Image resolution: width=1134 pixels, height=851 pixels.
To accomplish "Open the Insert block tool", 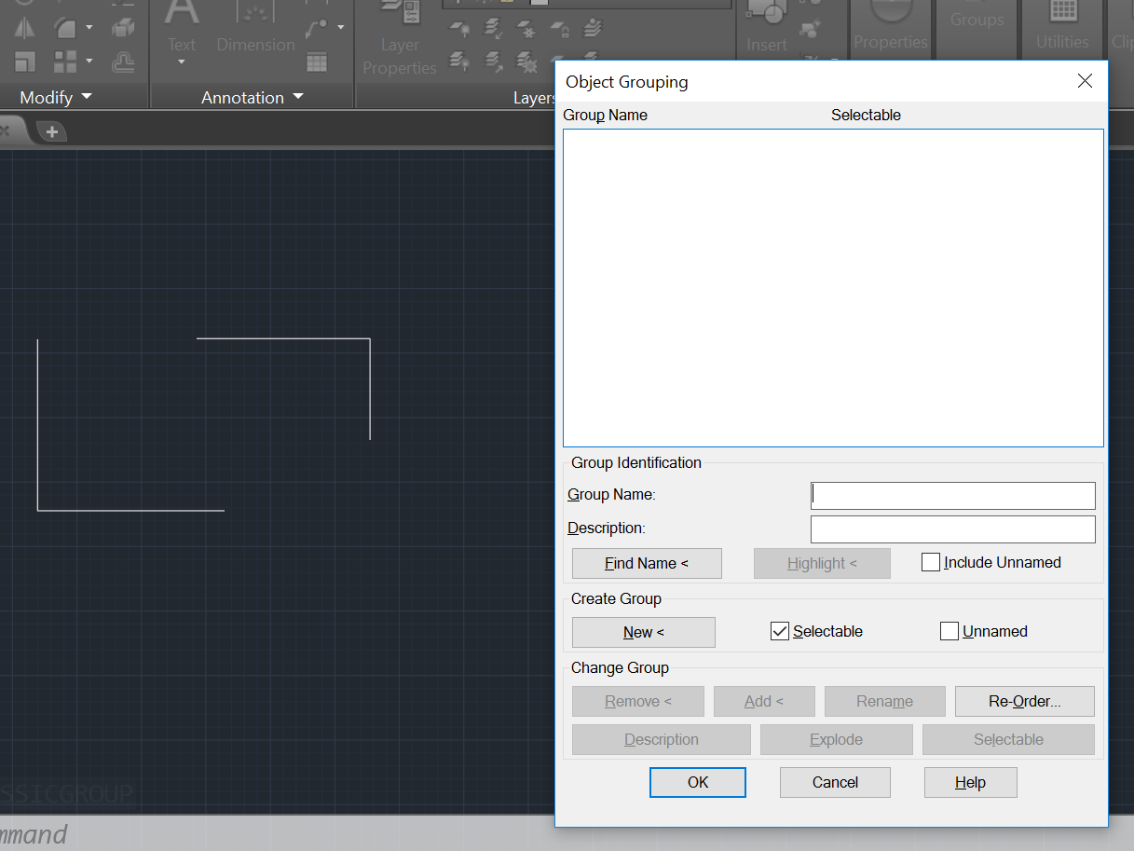I will 767,28.
